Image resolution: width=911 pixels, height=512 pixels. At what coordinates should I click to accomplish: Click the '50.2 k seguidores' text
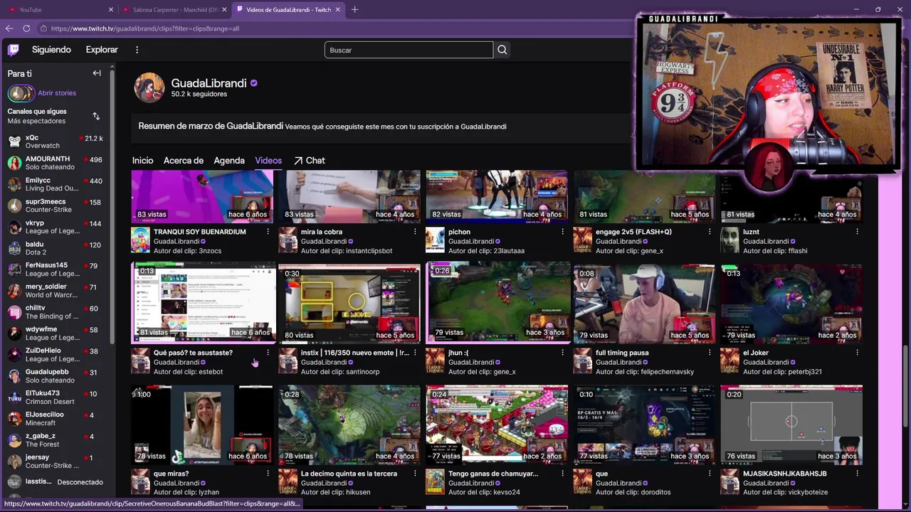click(x=199, y=94)
